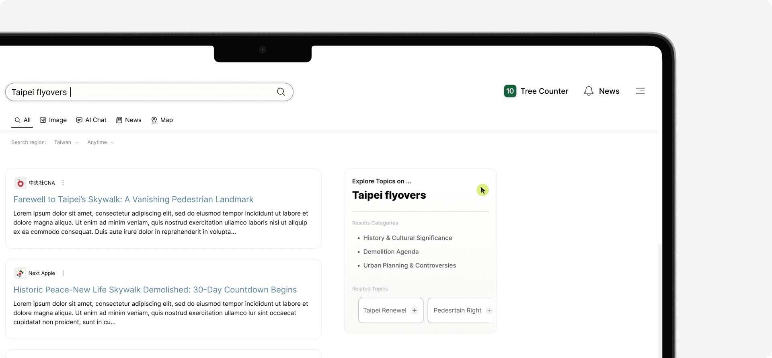Open the News search tab
This screenshot has width=772, height=358.
129,120
